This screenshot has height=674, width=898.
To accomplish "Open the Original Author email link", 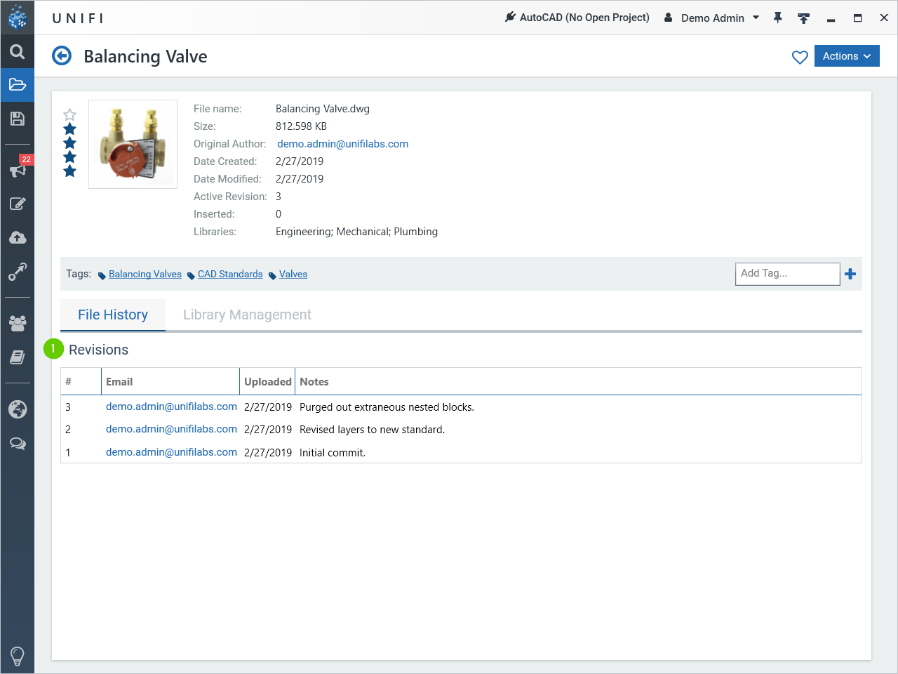I will (x=343, y=144).
